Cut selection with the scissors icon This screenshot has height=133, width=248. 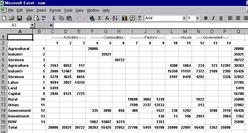(54, 18)
